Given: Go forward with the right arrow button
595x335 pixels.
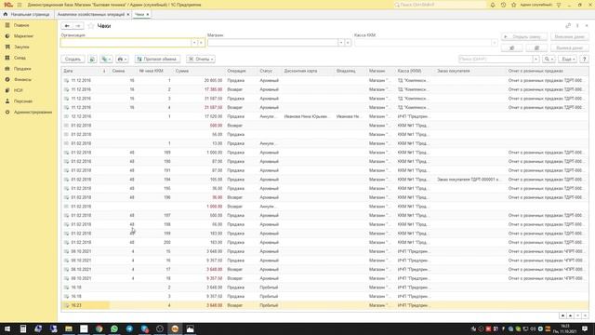Looking at the screenshot, I should pyautogui.click(x=78, y=26).
